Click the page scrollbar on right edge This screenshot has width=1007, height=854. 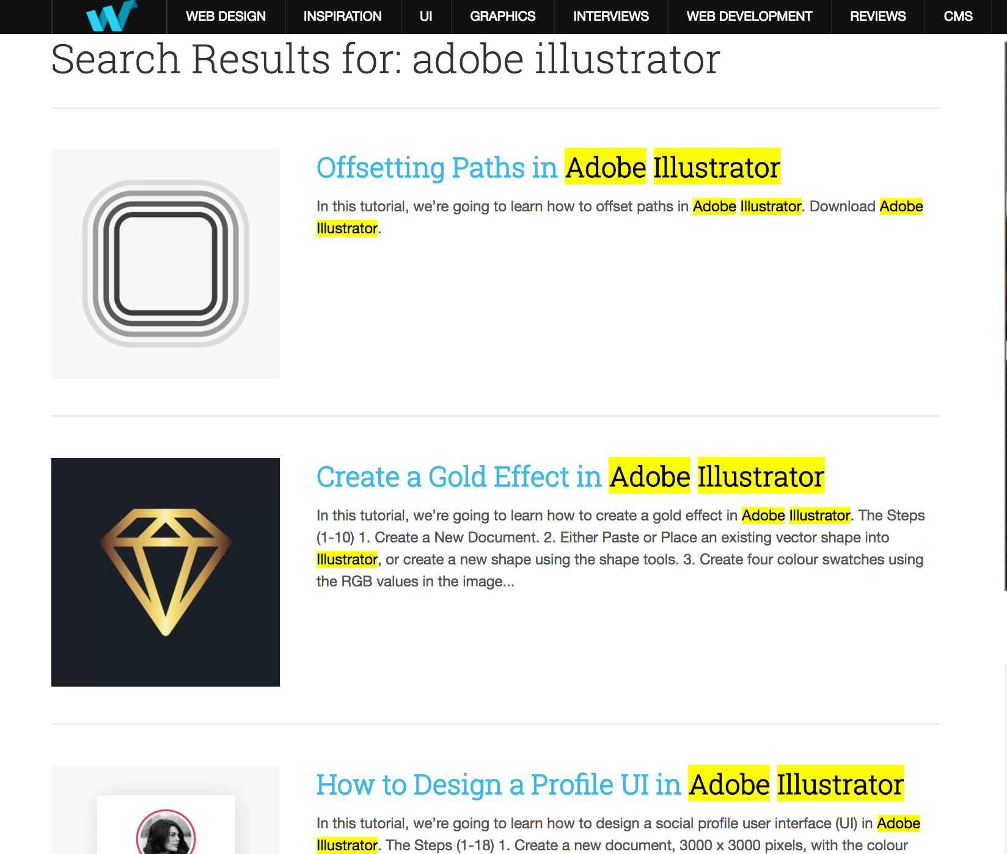point(1005,305)
